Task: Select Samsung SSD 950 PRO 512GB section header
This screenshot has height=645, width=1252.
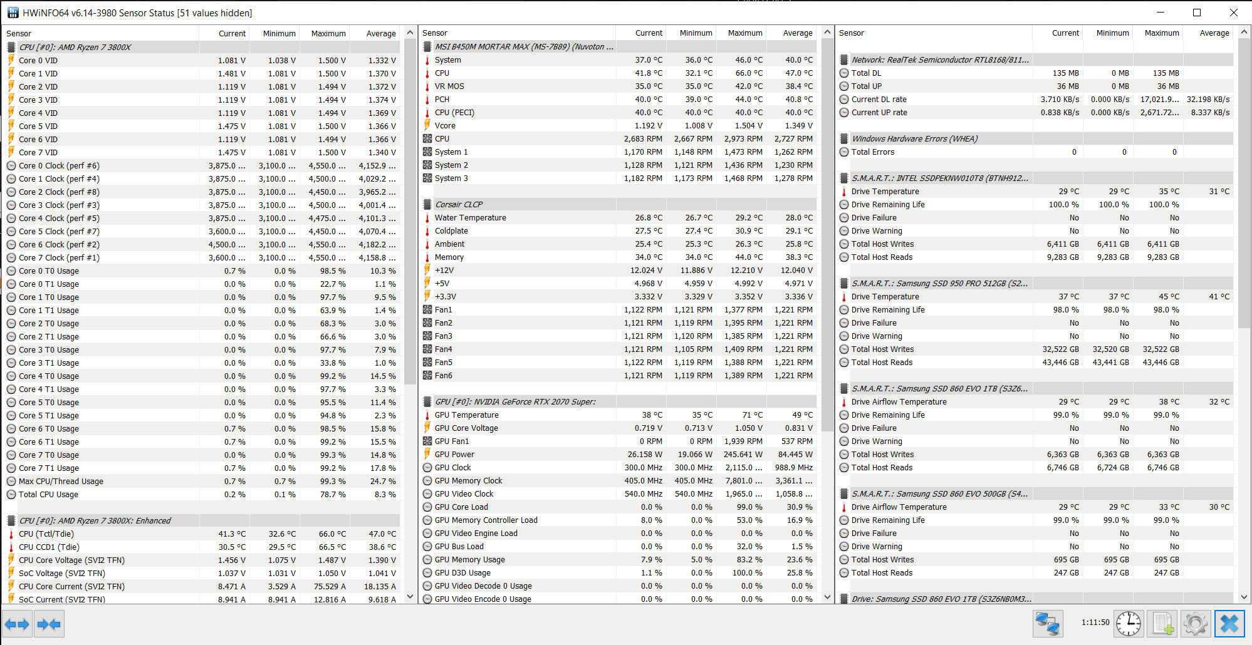Action: [1035, 284]
